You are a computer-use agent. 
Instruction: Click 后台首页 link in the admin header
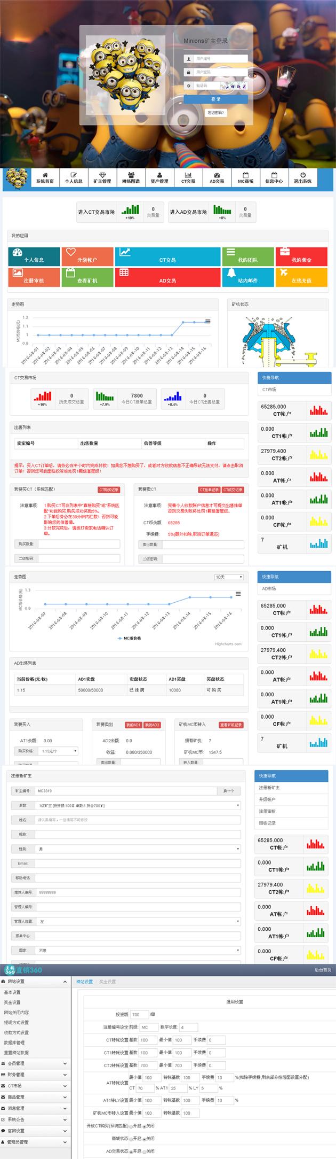323,970
